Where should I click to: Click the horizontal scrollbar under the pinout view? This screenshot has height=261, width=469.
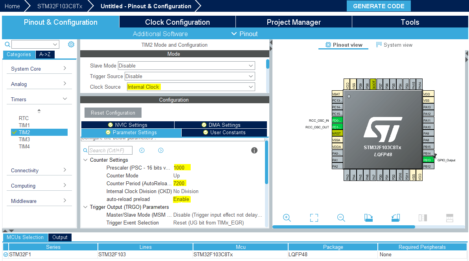coord(344,227)
